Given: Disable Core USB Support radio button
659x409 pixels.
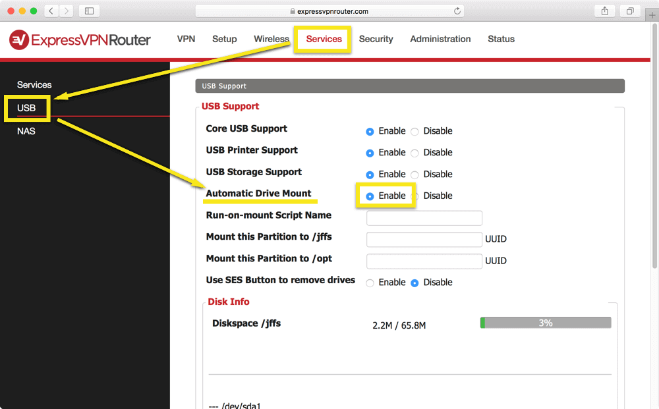Looking at the screenshot, I should pyautogui.click(x=415, y=132).
